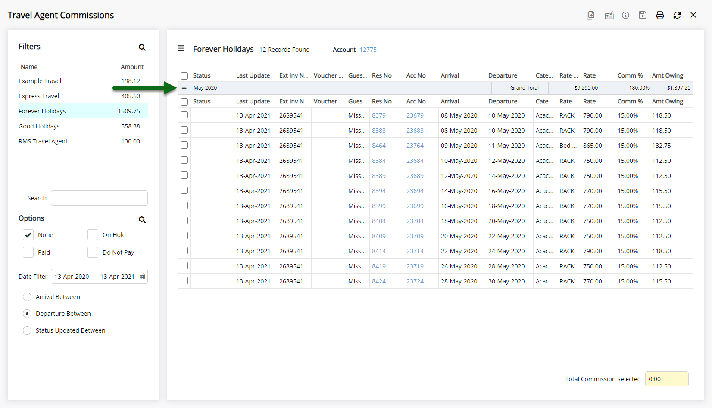Print the commissions report
712x408 pixels.
[x=660, y=15]
